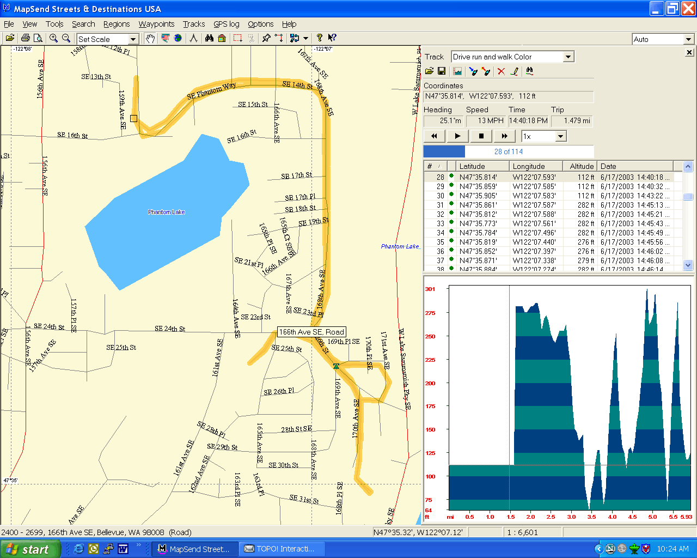Image resolution: width=697 pixels, height=558 pixels.
Task: Select the region selection rectangle tool
Action: tap(237, 38)
